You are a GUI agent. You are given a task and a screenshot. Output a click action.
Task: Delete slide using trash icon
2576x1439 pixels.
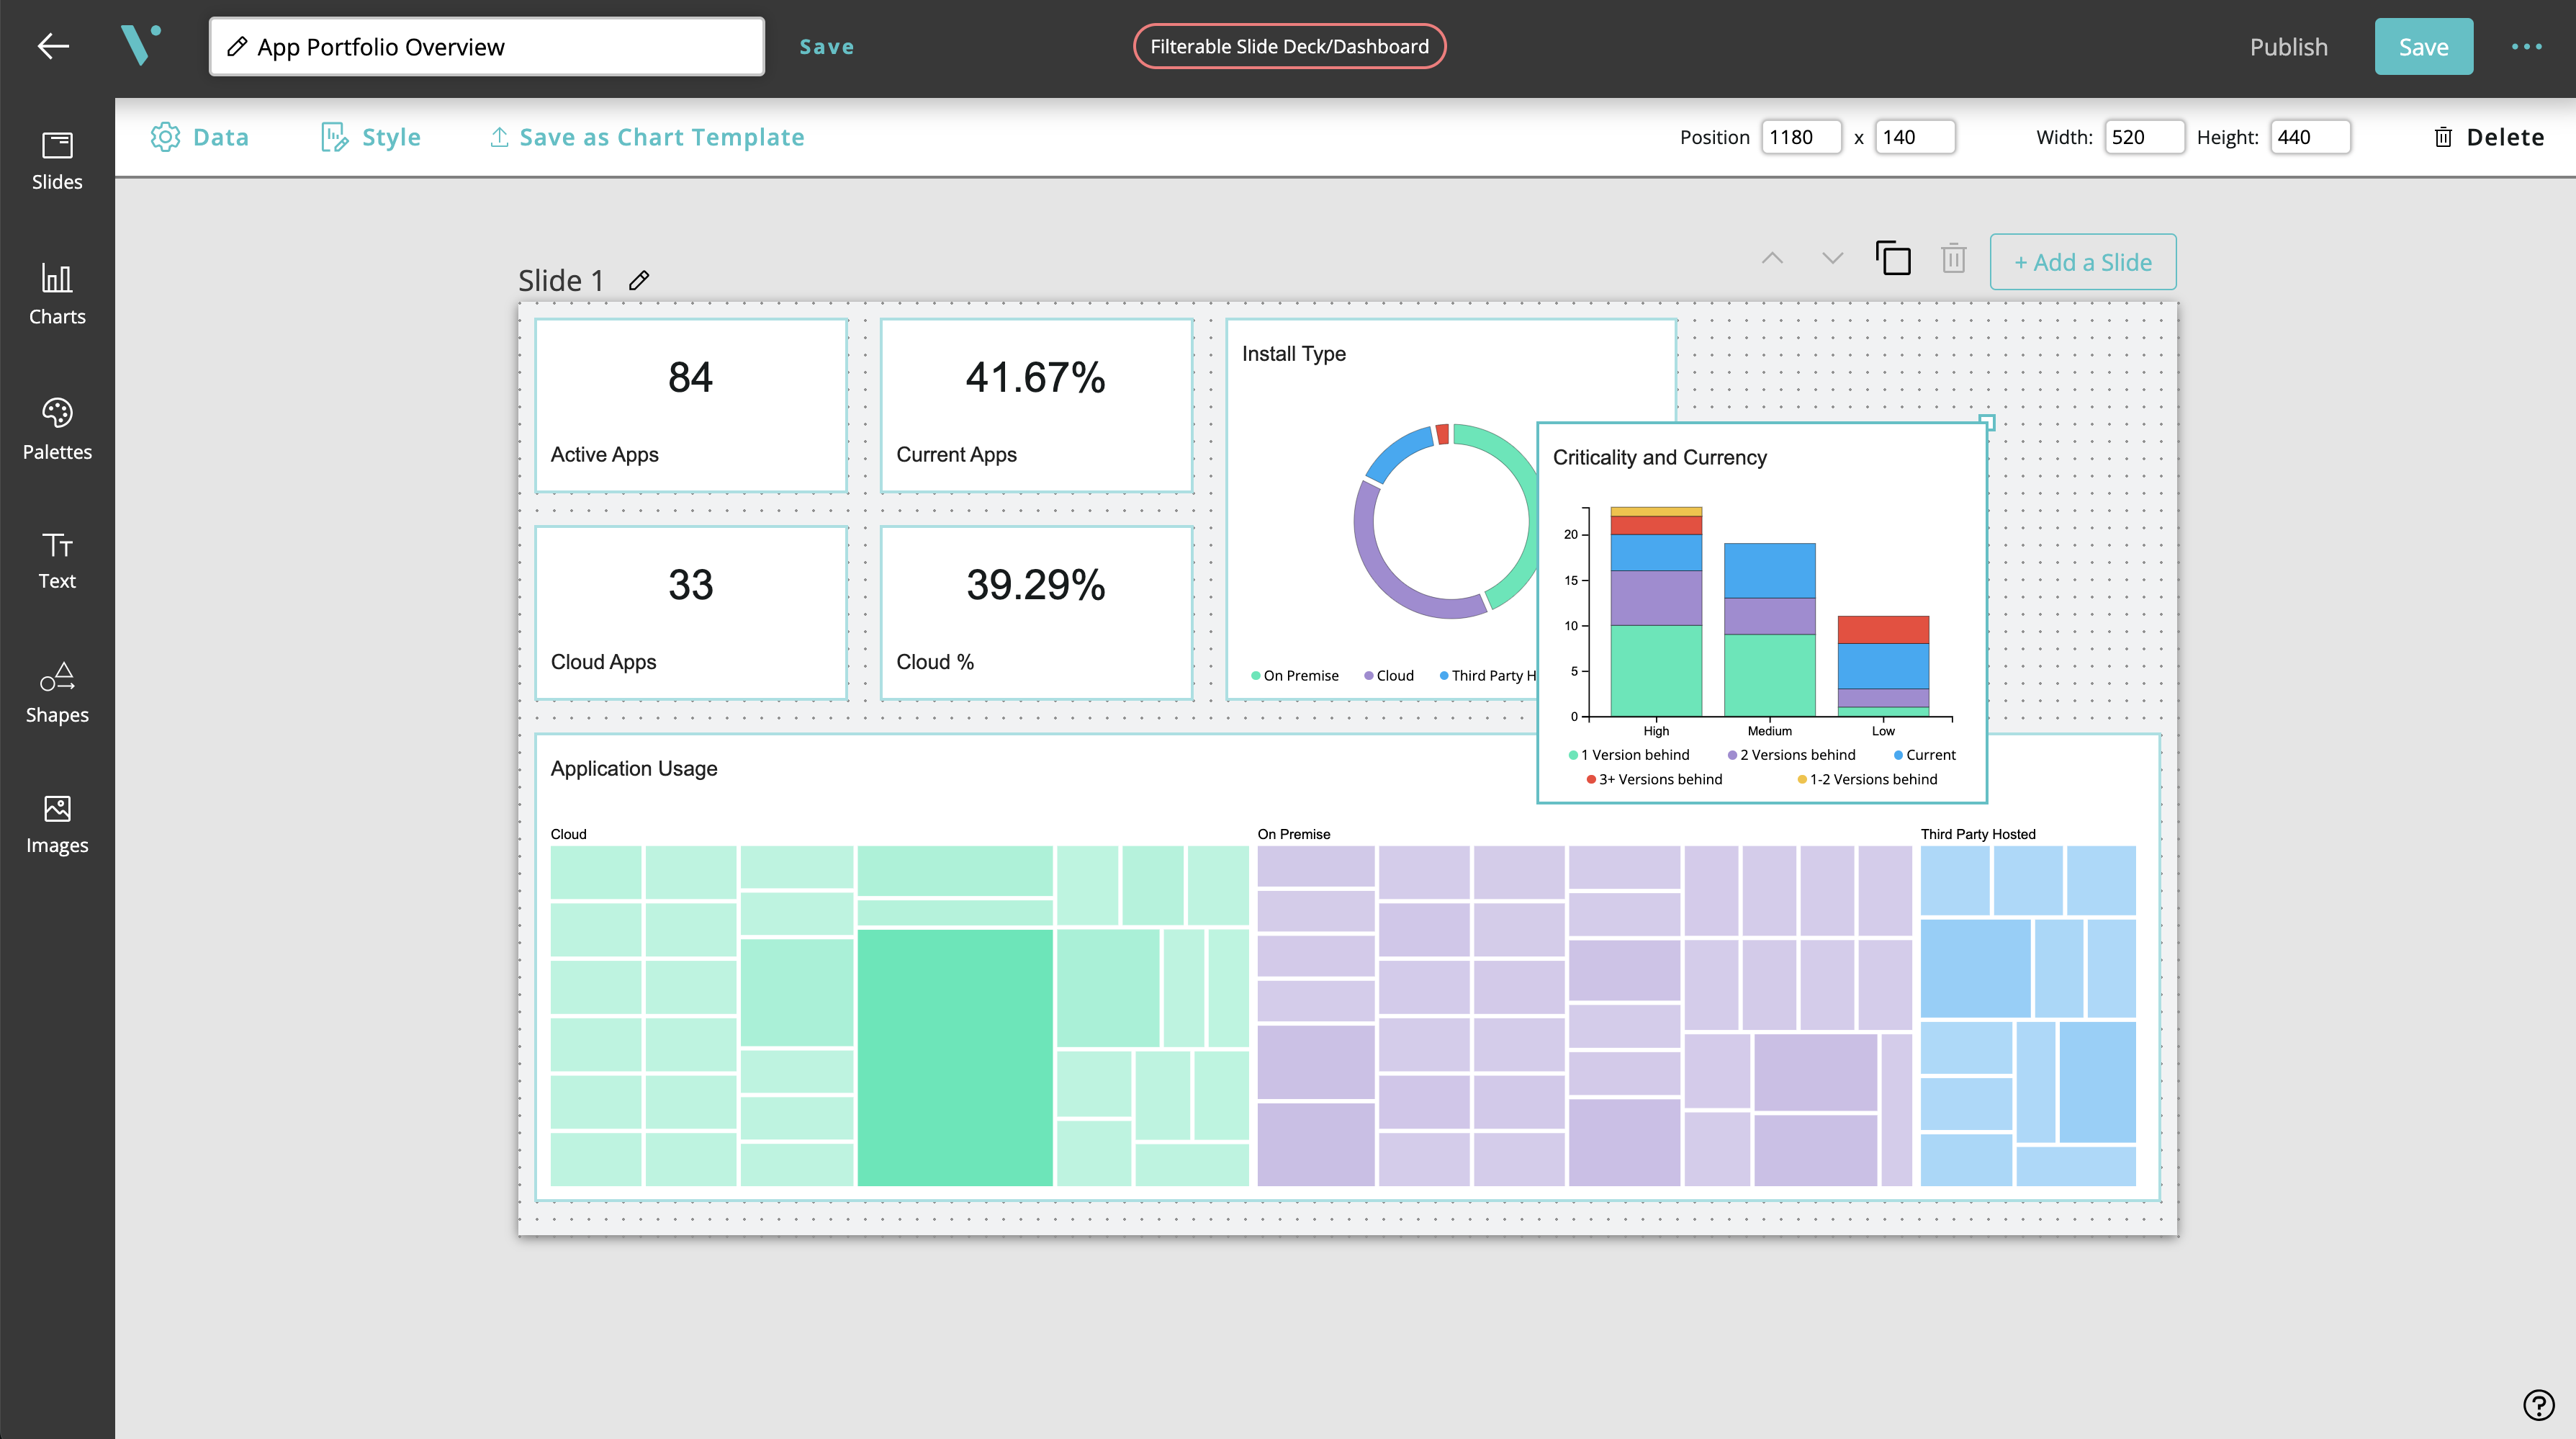click(1953, 259)
